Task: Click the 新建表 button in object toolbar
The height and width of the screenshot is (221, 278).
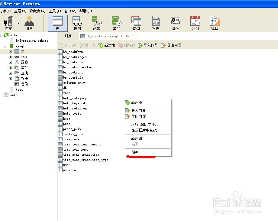Action: [107, 45]
